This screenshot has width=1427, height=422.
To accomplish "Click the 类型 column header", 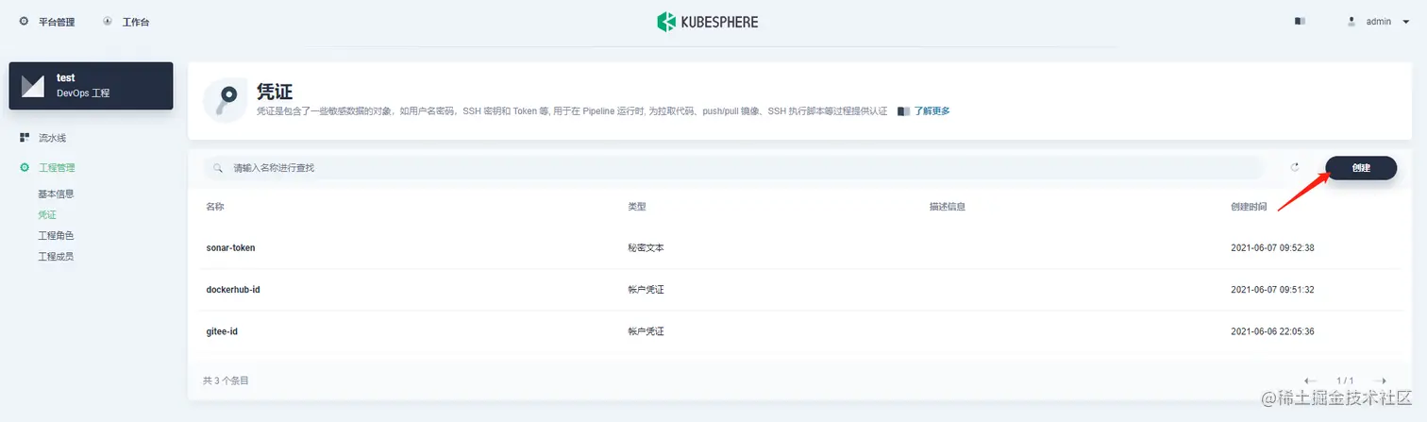I will (637, 206).
